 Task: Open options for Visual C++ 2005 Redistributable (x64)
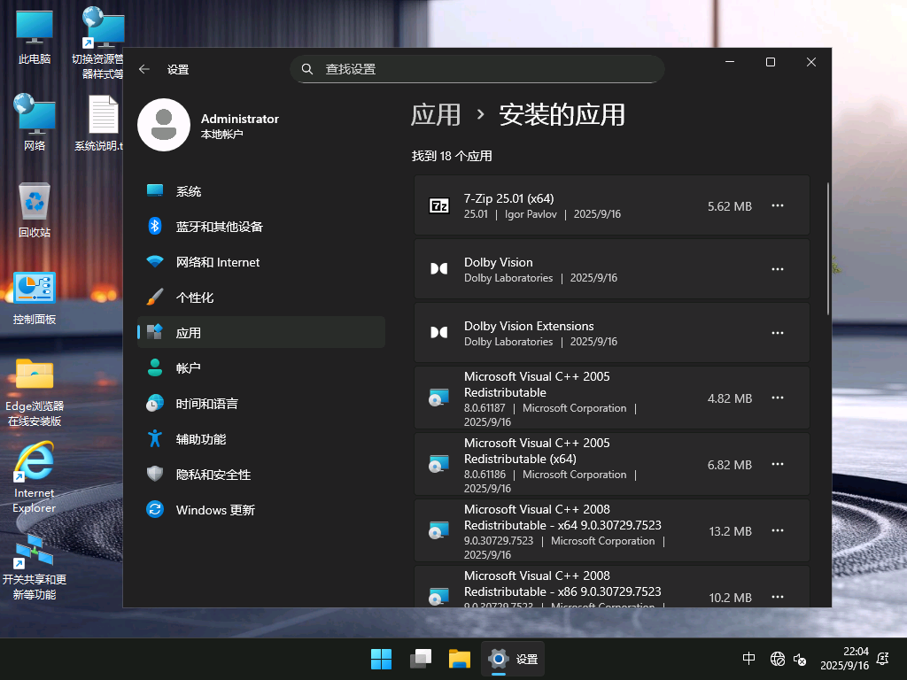click(778, 464)
